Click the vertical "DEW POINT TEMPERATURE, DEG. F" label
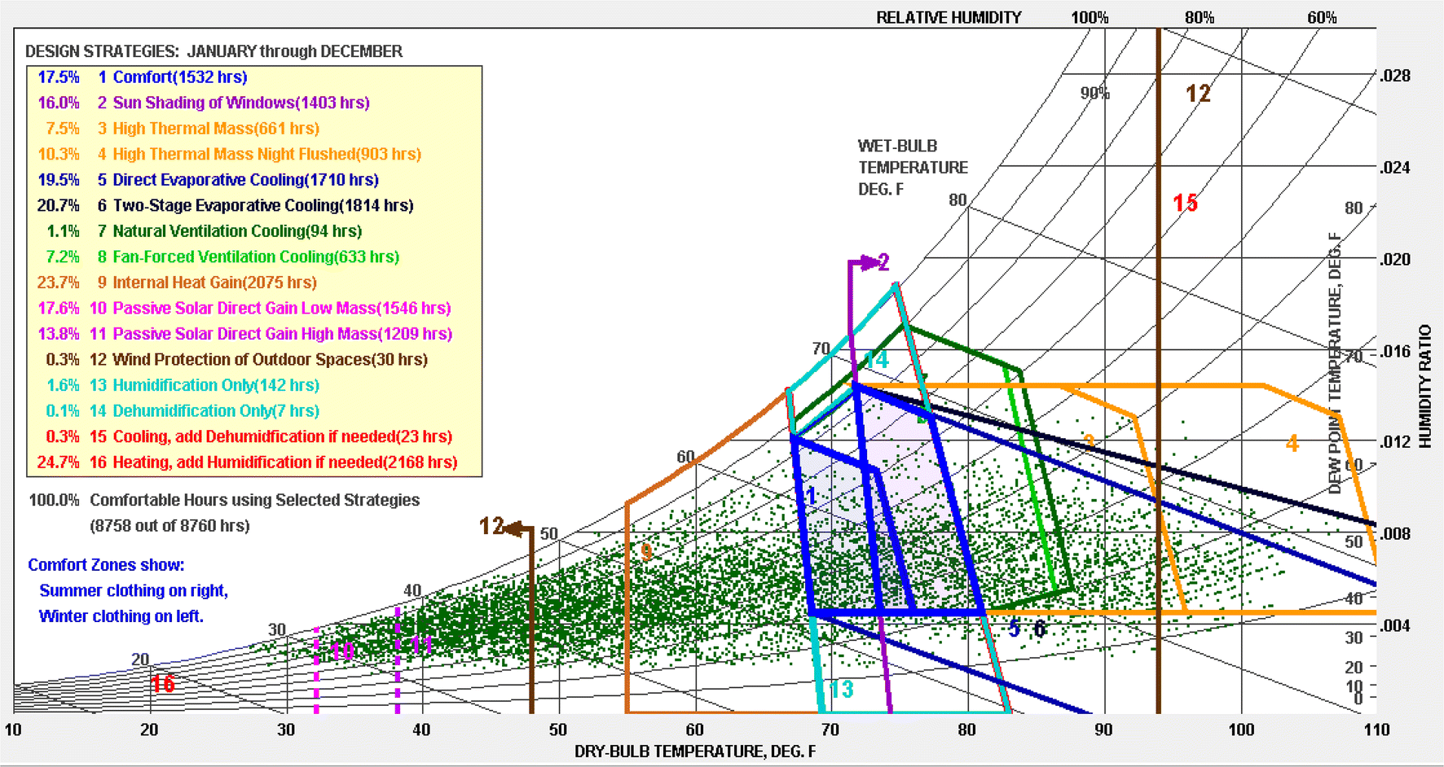The height and width of the screenshot is (767, 1444). pyautogui.click(x=1335, y=363)
